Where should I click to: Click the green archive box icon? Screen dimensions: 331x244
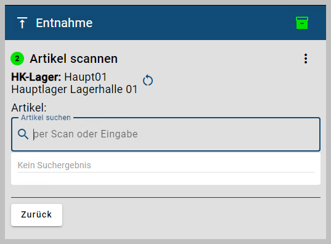[302, 23]
